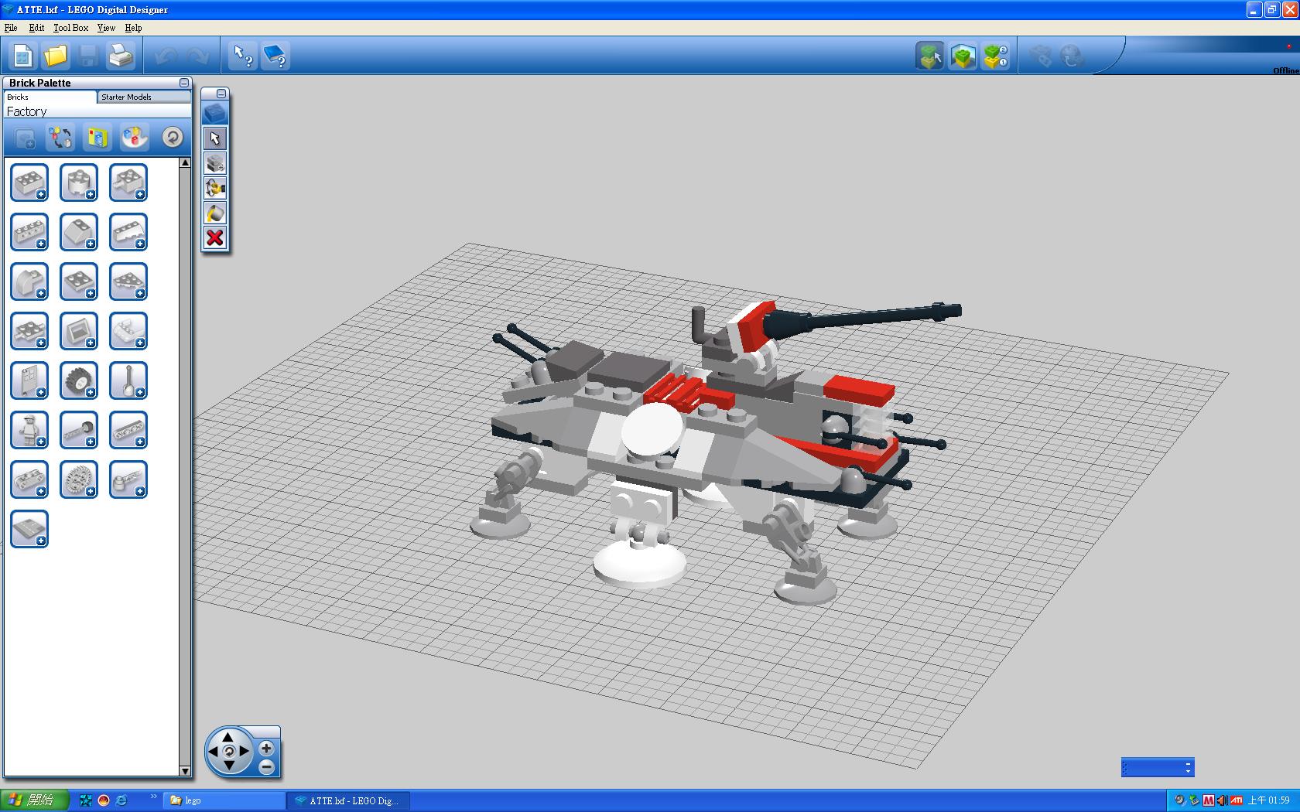The image size is (1300, 812).
Task: Expand the wheel and tire category
Action: (x=79, y=380)
